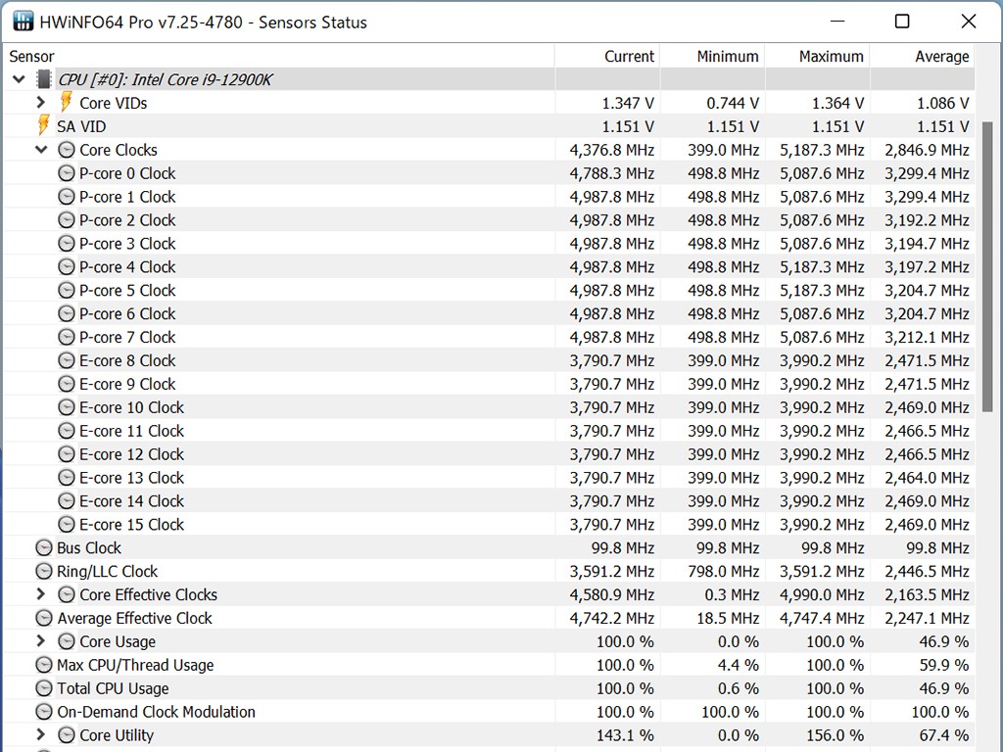Click the vertical scrollbar thumb
The width and height of the screenshot is (1003, 752).
pyautogui.click(x=988, y=264)
